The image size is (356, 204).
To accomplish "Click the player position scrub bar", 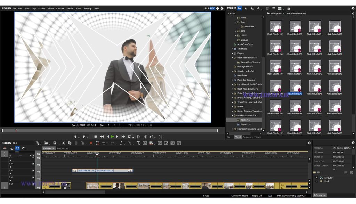I will [x=110, y=130].
